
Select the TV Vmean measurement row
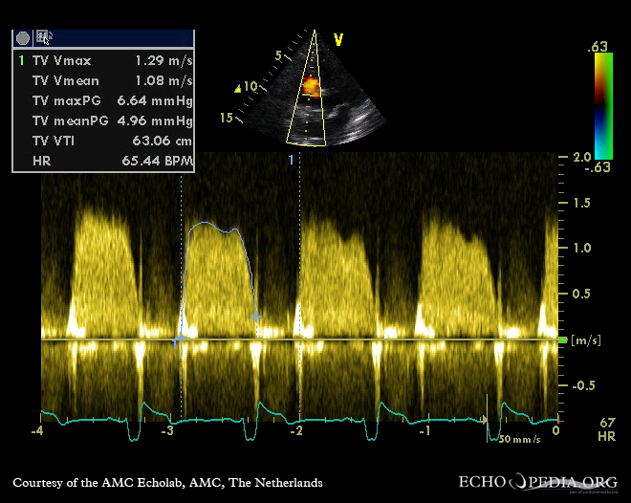pos(103,80)
